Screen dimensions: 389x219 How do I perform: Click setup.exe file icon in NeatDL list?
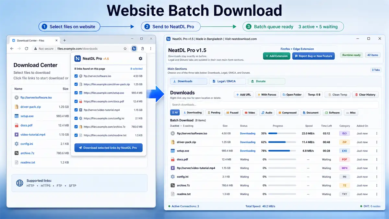173,151
